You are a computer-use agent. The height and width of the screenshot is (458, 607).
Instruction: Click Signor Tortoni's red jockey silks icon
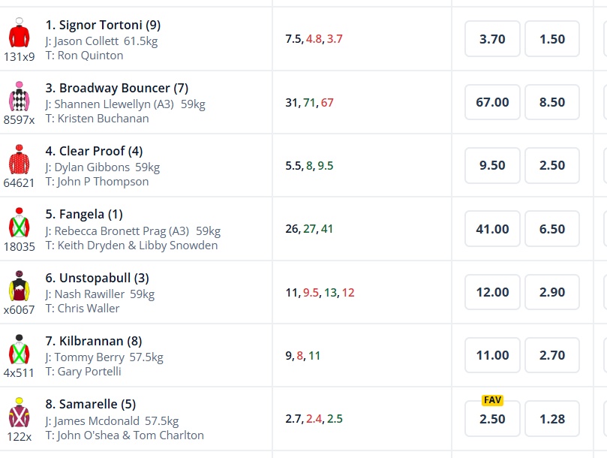click(19, 34)
